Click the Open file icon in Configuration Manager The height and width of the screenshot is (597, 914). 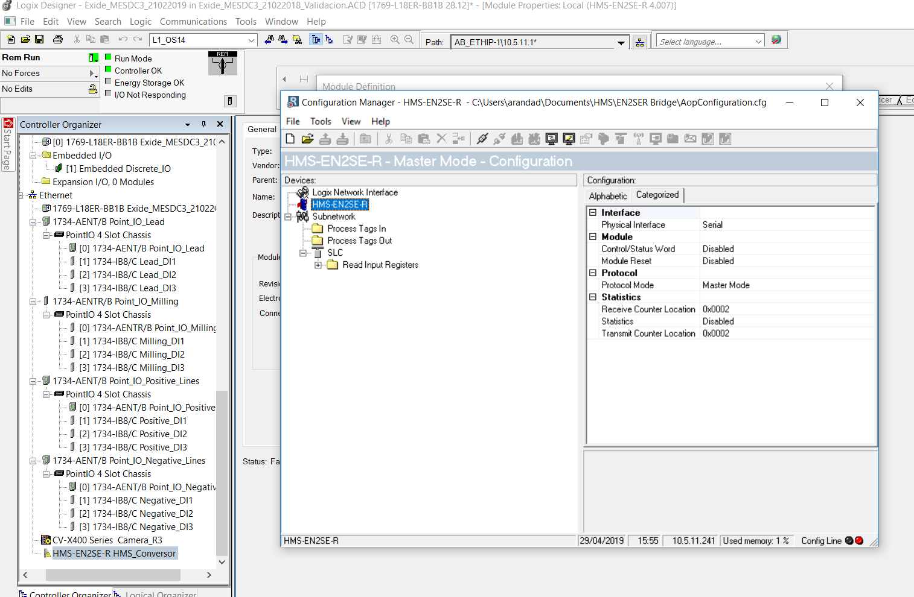[x=307, y=139]
